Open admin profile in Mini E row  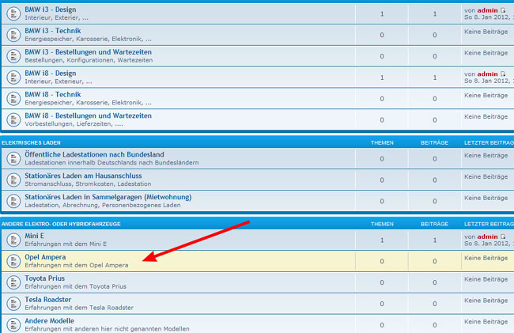[487, 237]
